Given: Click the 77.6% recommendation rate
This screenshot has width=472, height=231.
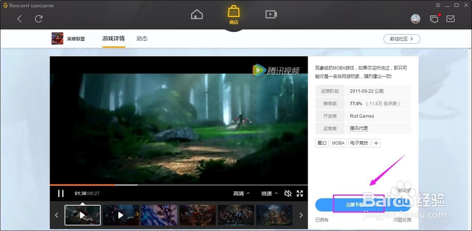Looking at the screenshot, I should (356, 104).
